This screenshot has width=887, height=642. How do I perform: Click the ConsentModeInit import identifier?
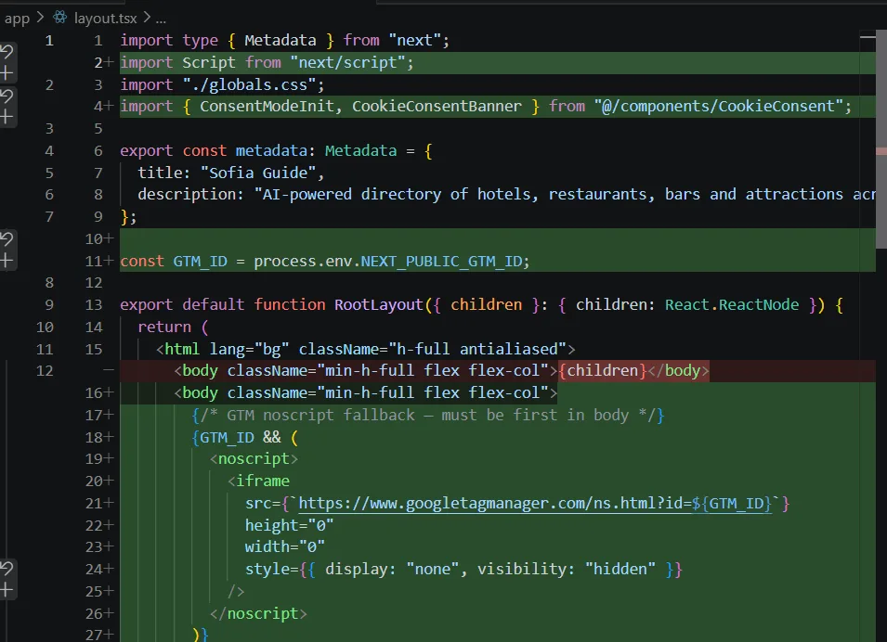pos(267,107)
